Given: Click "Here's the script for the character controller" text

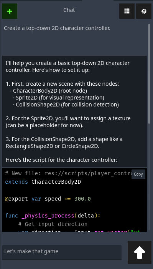Looking at the screenshot, I should tap(61, 160).
